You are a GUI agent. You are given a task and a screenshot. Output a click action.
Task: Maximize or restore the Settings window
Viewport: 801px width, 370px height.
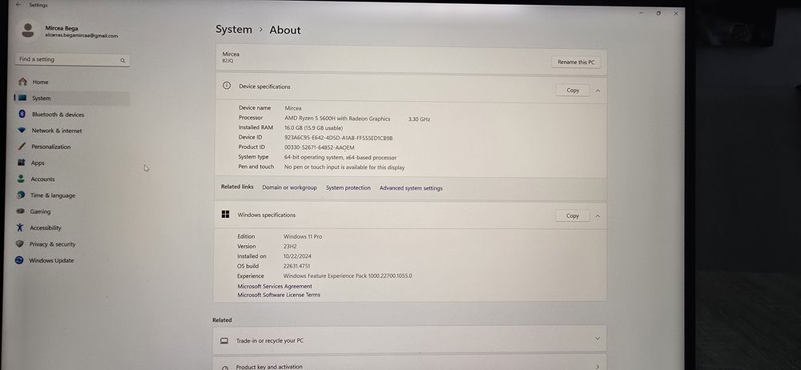(x=658, y=13)
